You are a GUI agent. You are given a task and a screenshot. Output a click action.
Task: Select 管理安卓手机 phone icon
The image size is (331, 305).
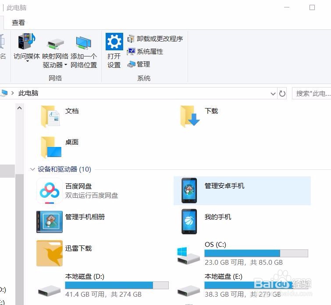coord(189,190)
